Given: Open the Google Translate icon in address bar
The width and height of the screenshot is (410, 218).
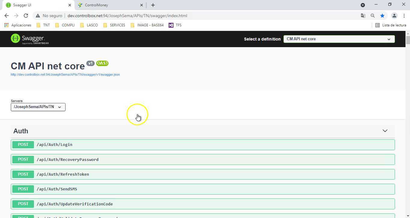Looking at the screenshot, I should click(x=363, y=16).
